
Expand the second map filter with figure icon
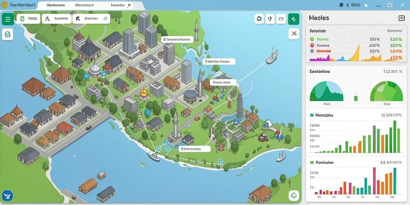point(57,18)
